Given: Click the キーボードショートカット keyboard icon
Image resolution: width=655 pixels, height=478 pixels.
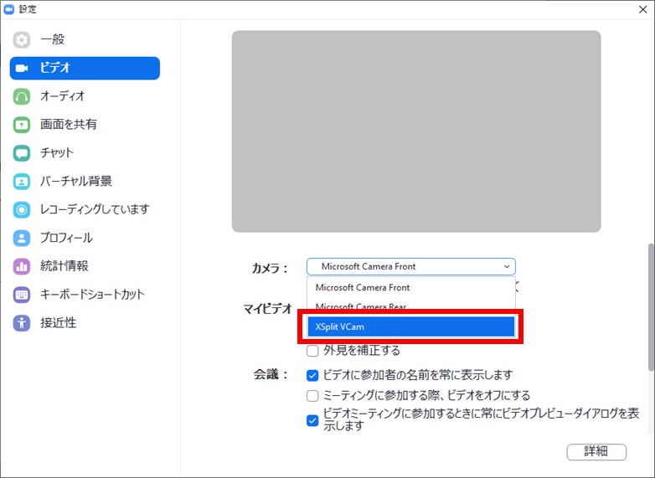Looking at the screenshot, I should [x=21, y=295].
